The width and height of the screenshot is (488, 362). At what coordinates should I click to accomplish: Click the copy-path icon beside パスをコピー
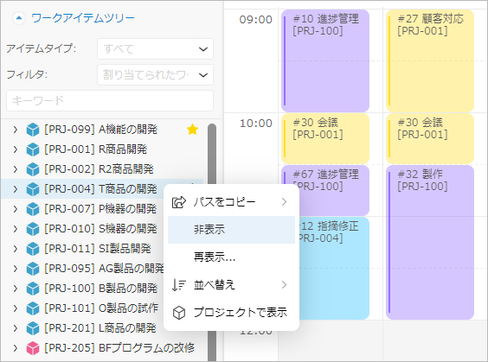[179, 202]
